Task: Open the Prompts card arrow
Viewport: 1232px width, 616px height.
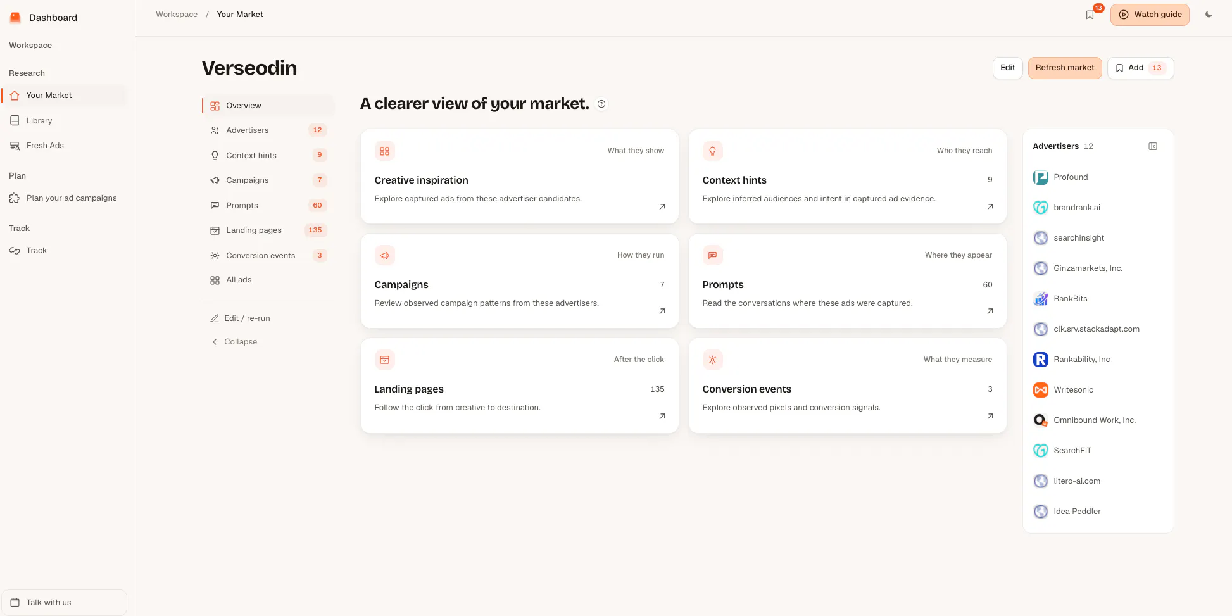Action: pyautogui.click(x=990, y=311)
